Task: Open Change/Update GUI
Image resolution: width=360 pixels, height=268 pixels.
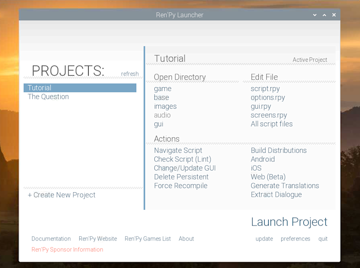Action: pyautogui.click(x=185, y=168)
